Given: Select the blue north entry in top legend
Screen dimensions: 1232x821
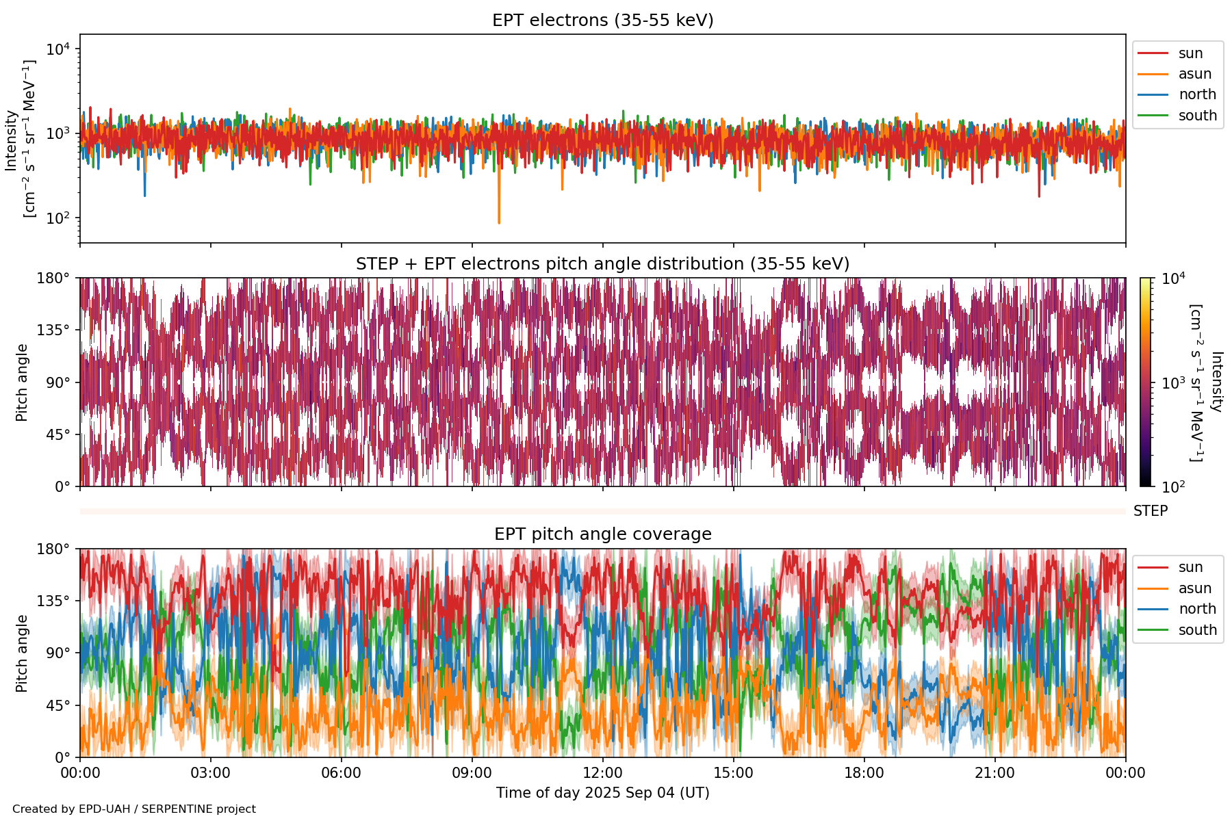Looking at the screenshot, I should tap(1196, 94).
